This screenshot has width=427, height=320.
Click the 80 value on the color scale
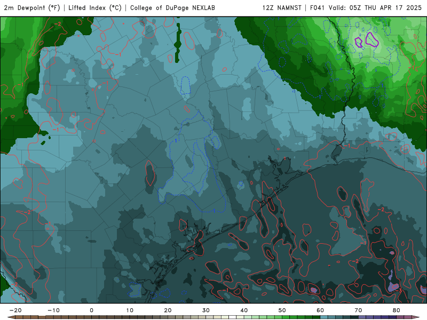(397, 310)
